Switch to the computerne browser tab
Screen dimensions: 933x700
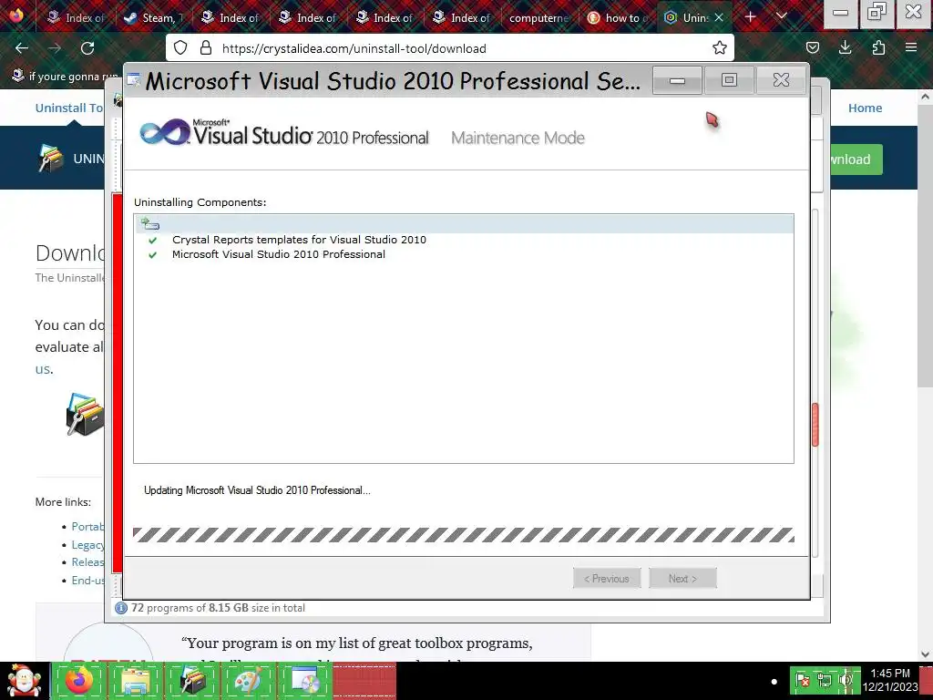[x=539, y=18]
